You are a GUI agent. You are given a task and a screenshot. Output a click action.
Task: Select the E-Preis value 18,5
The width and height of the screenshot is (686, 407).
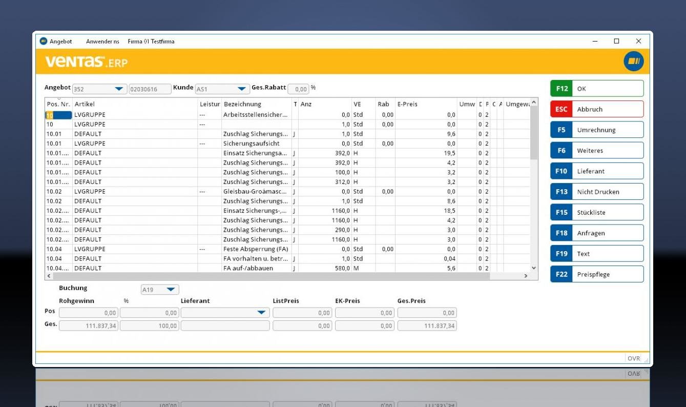[x=426, y=211]
